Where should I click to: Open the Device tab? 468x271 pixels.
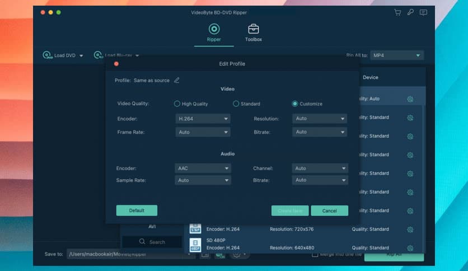(x=371, y=77)
